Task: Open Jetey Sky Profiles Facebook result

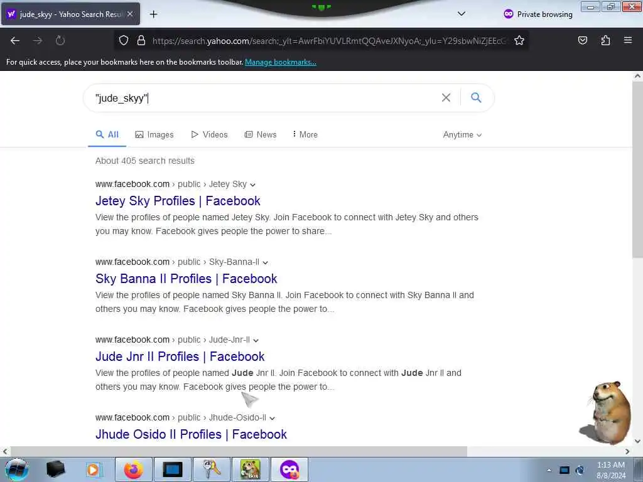Action: (178, 201)
